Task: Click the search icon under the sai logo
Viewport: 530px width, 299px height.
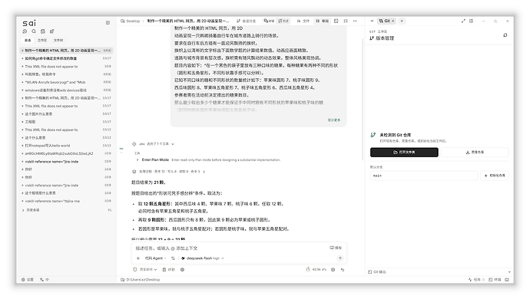Action: pos(34,31)
